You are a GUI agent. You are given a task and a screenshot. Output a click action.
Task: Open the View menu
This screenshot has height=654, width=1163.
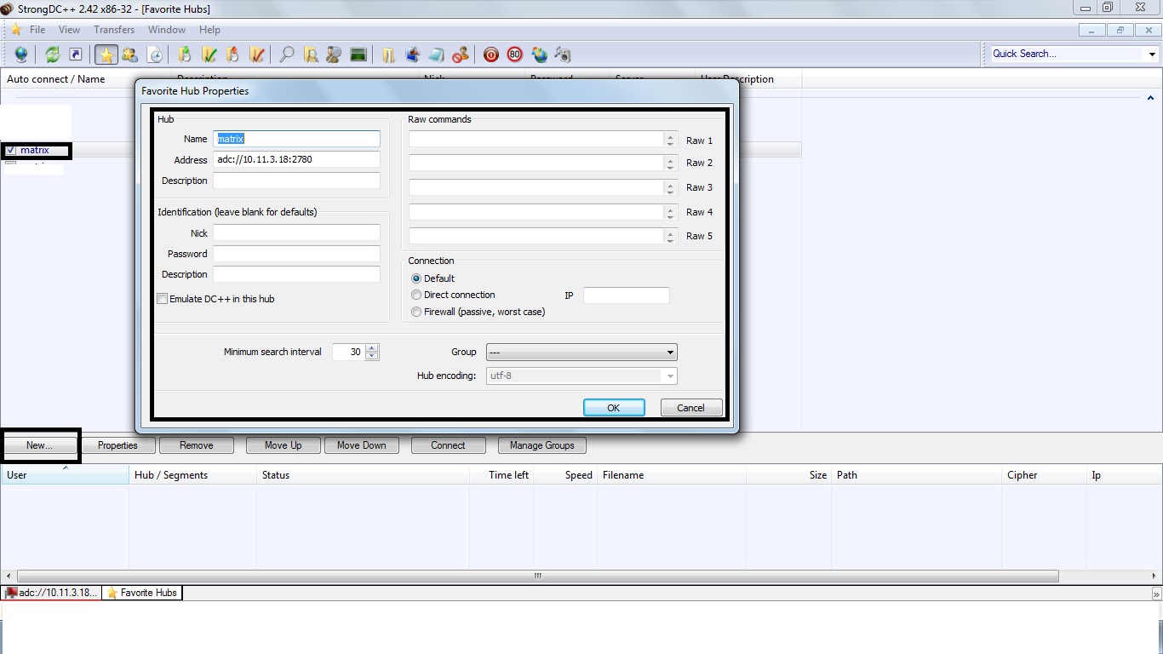pos(69,30)
